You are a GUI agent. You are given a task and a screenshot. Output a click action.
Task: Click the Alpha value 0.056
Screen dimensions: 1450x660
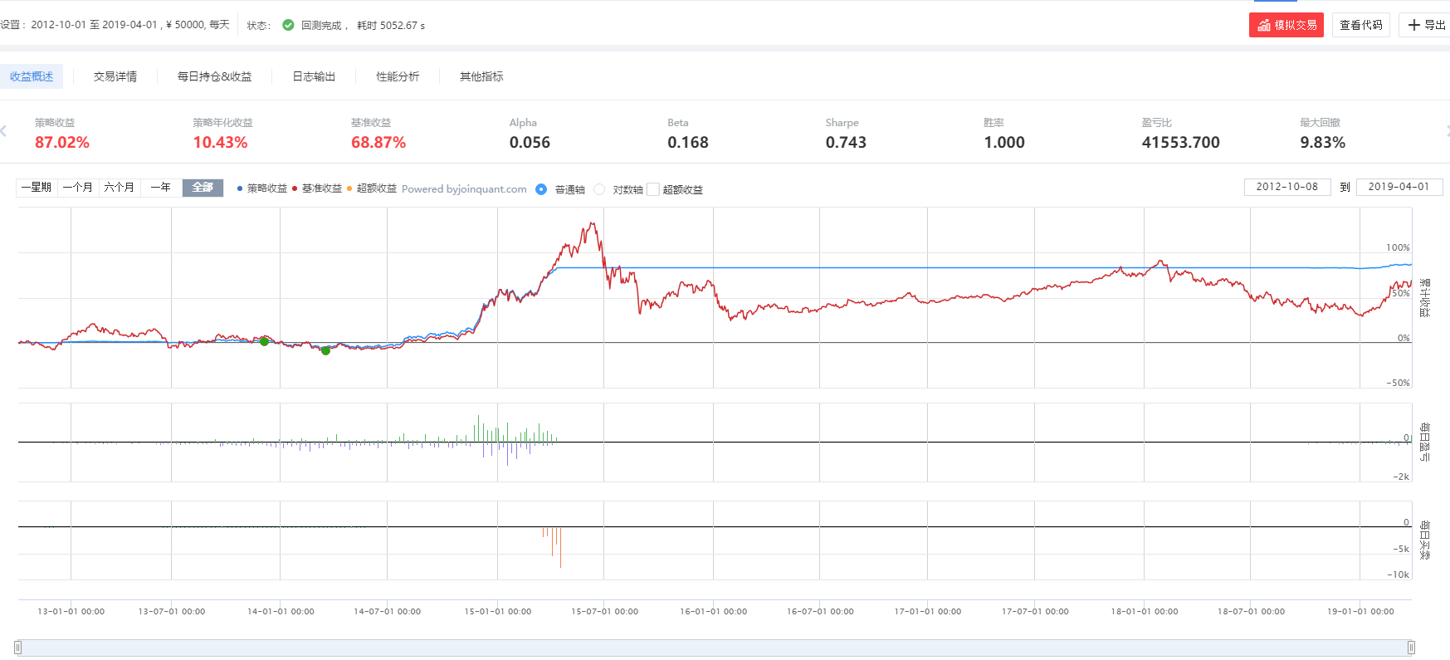pyautogui.click(x=530, y=142)
